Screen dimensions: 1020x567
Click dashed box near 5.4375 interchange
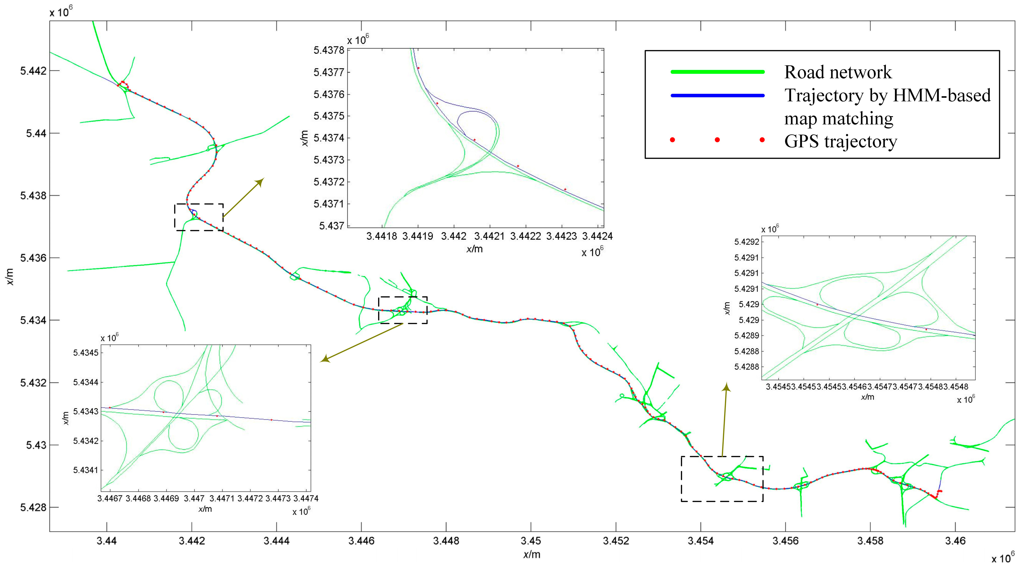point(199,217)
